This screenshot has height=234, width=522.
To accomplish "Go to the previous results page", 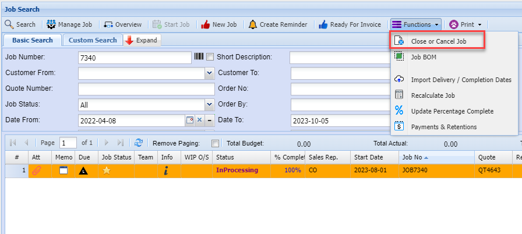I will pyautogui.click(x=26, y=143).
